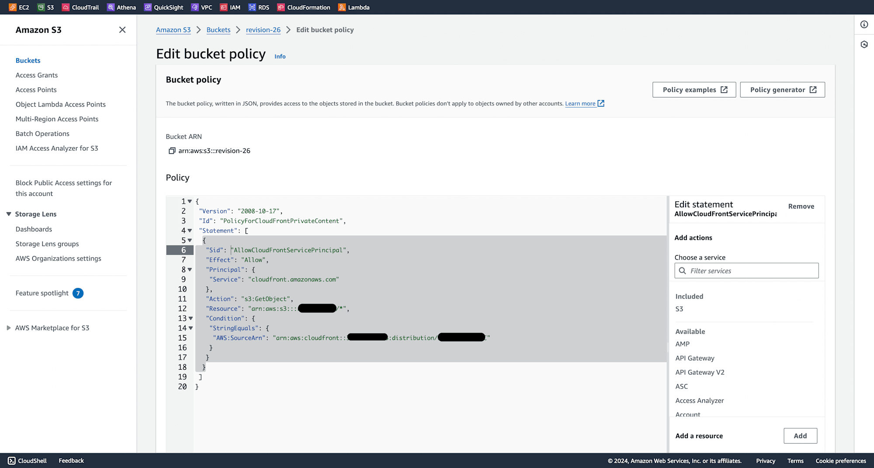The height and width of the screenshot is (468, 874).
Task: Open Multi-Region Access Points
Action: tap(57, 119)
